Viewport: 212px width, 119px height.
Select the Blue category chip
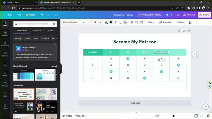[36, 39]
